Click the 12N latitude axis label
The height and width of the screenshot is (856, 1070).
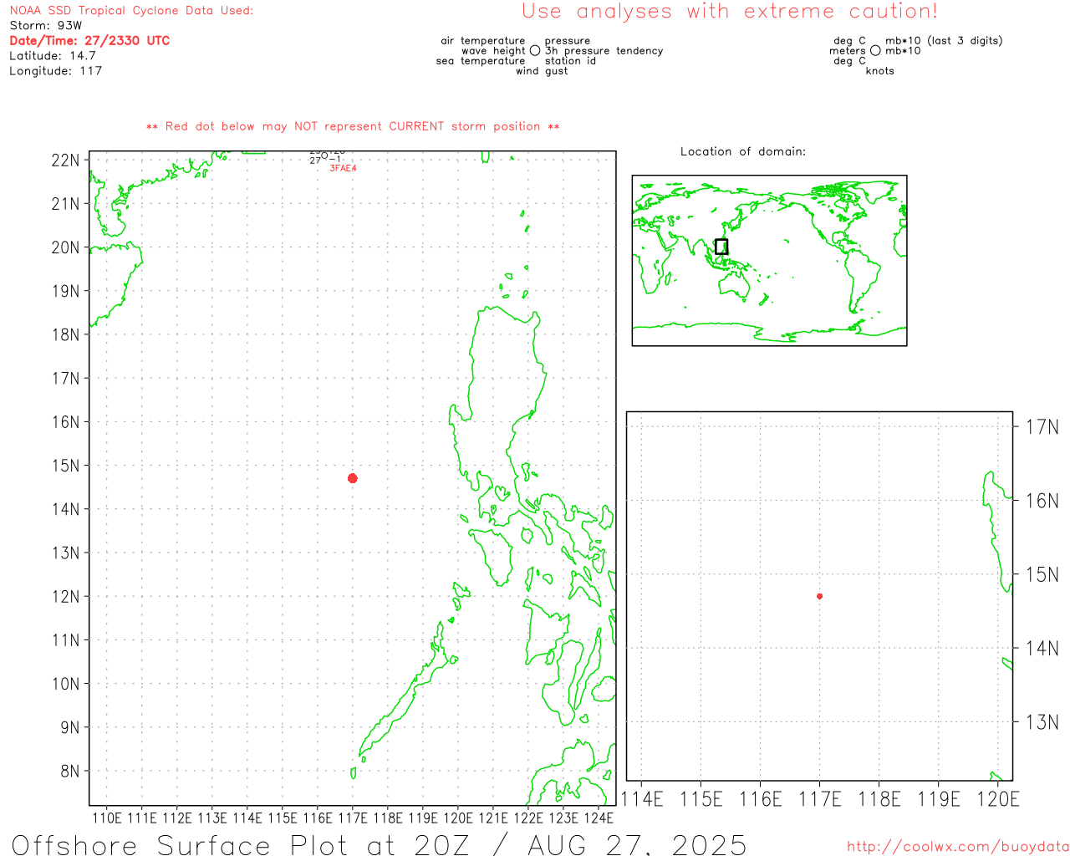click(x=66, y=597)
